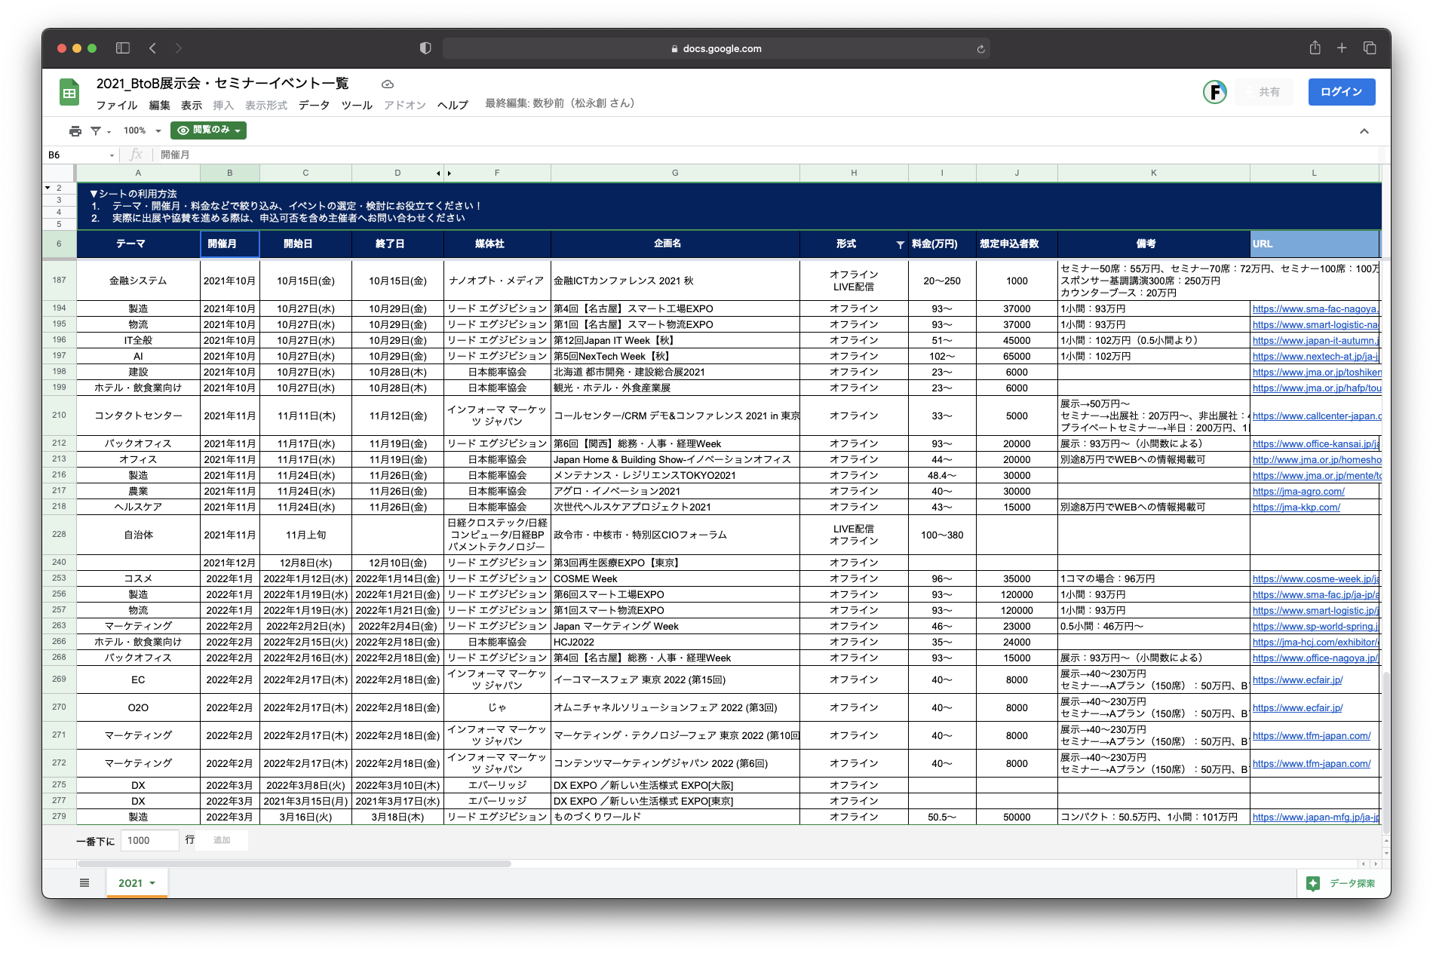1433x954 pixels.
Task: Click the cell HCJ2022
Action: coord(675,642)
